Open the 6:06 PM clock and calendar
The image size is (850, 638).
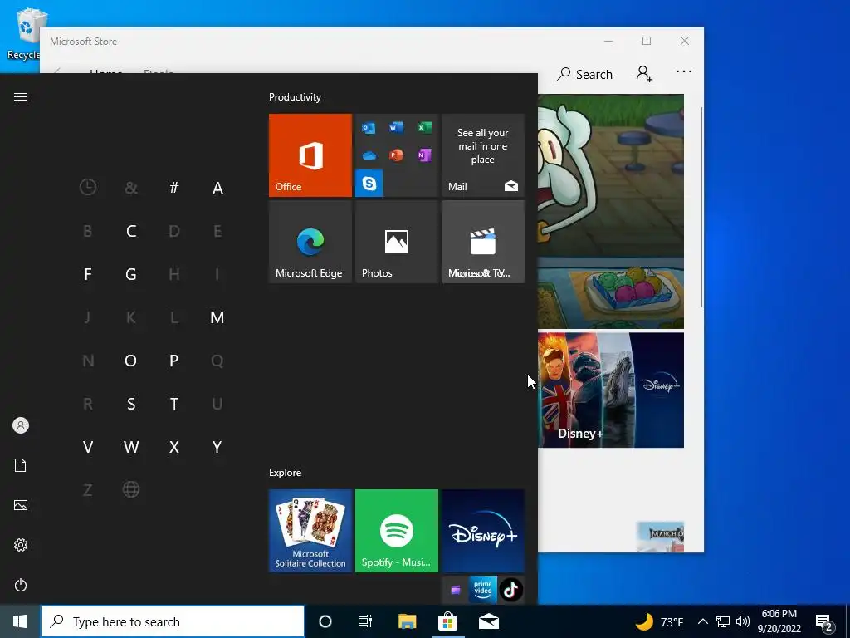pos(779,621)
